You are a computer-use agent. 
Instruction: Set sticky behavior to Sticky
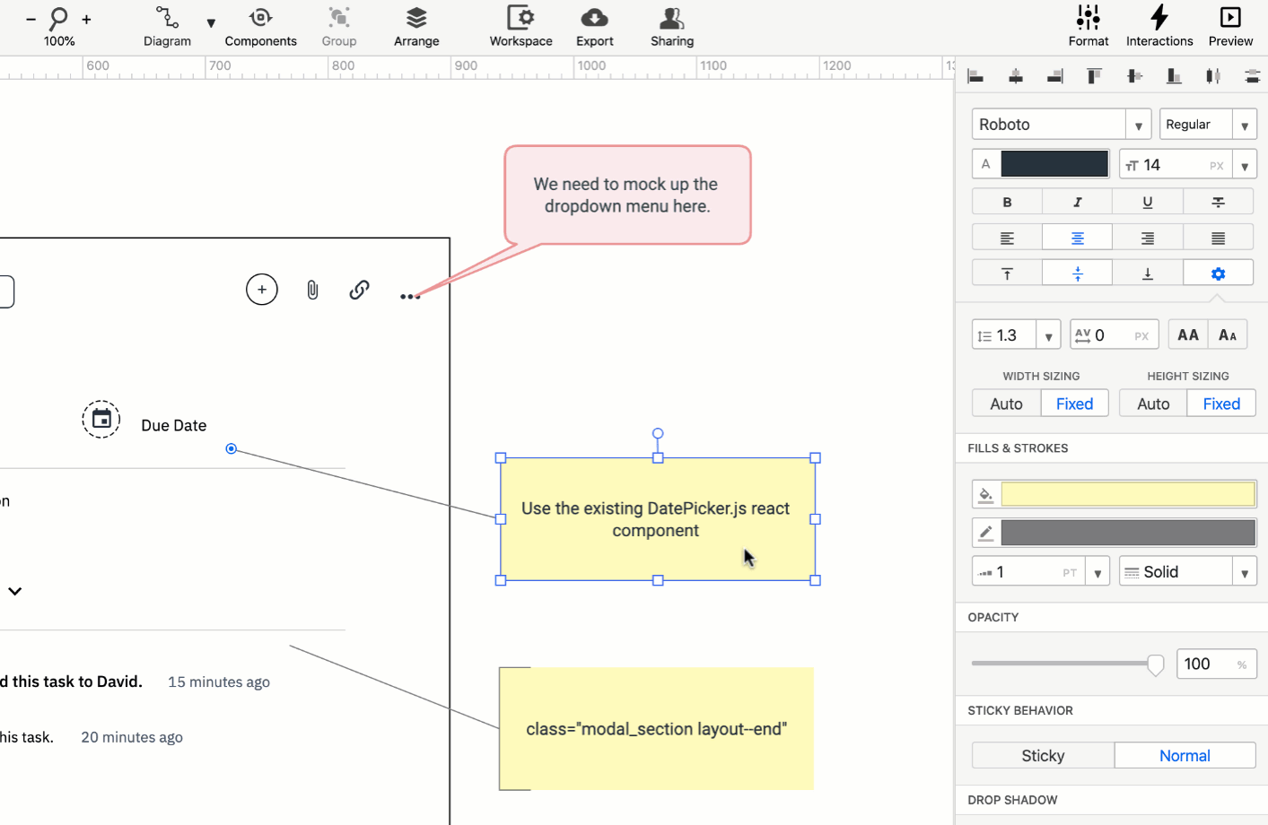pyautogui.click(x=1043, y=756)
